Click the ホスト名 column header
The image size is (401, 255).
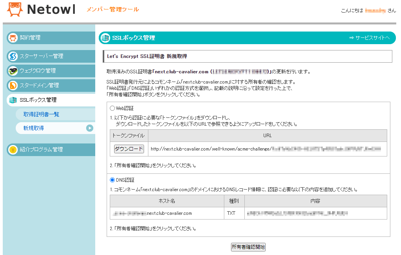point(167,201)
